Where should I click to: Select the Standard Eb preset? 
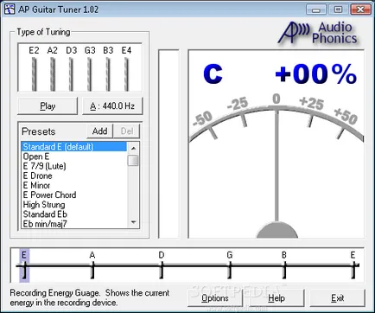(x=74, y=214)
